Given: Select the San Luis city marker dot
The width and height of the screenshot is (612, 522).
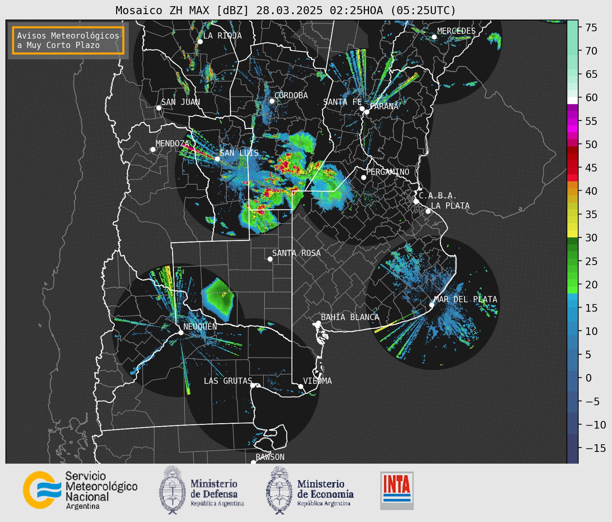Looking at the screenshot, I should click(x=217, y=159).
